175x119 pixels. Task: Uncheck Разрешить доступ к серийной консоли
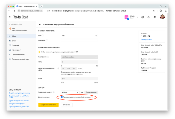click(x=62, y=97)
